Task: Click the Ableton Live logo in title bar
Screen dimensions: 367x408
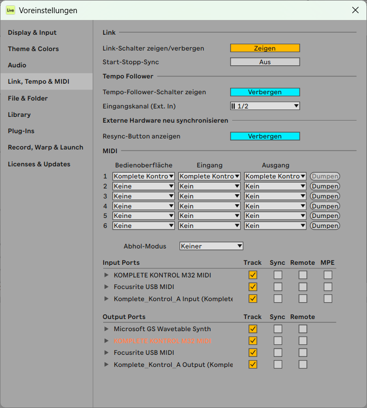Action: 11,10
